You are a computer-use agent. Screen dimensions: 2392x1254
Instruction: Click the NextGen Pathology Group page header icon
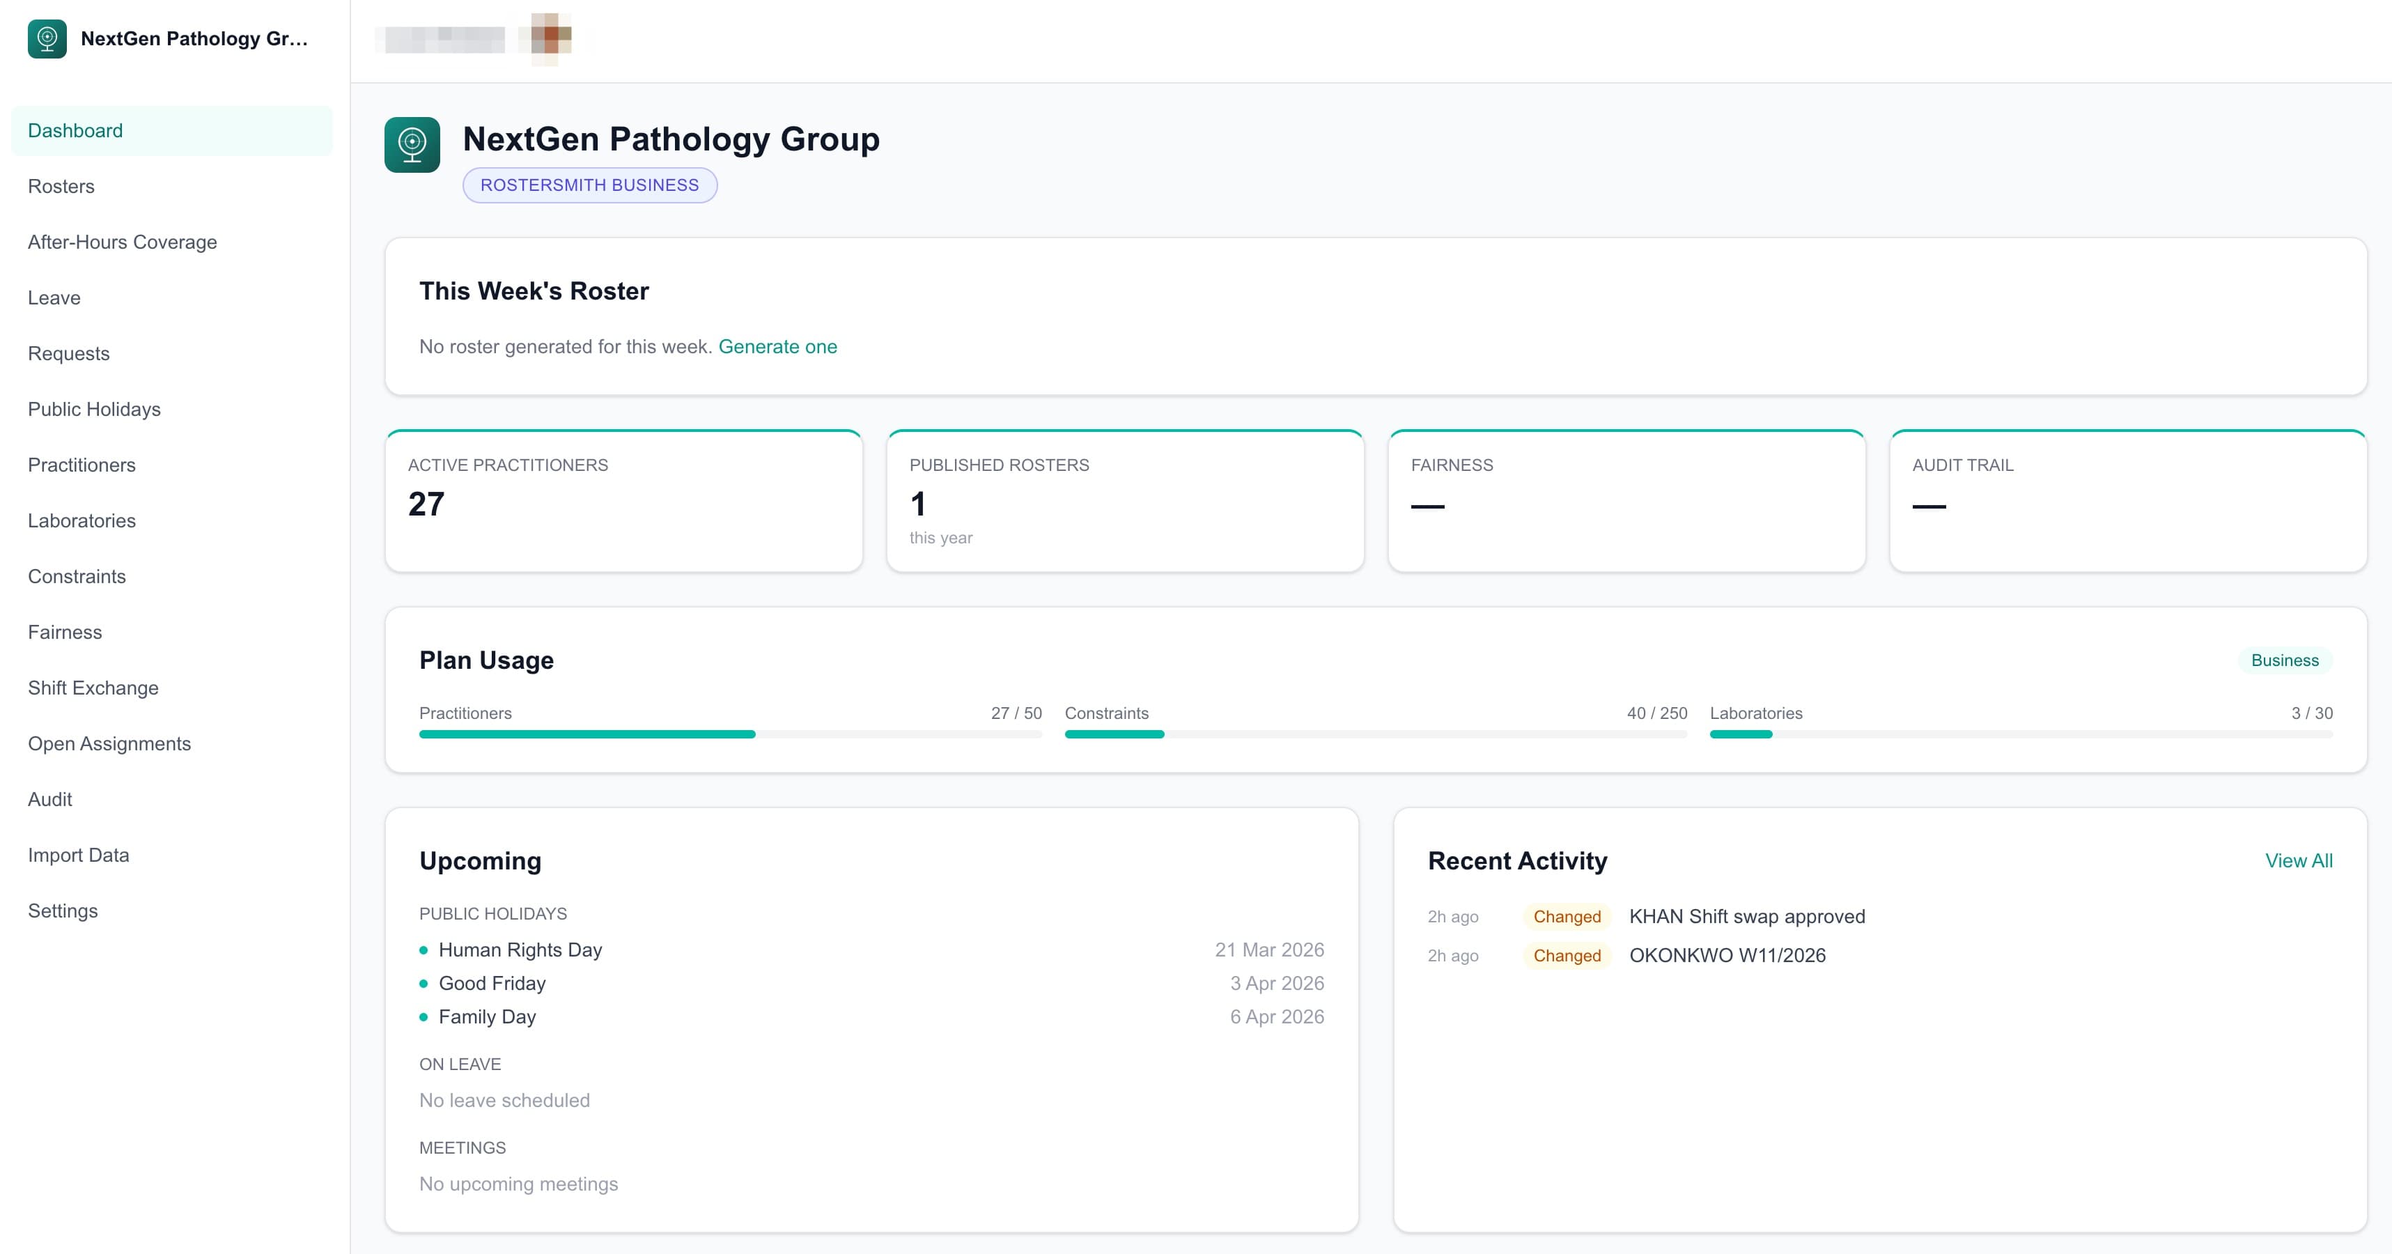[x=412, y=144]
